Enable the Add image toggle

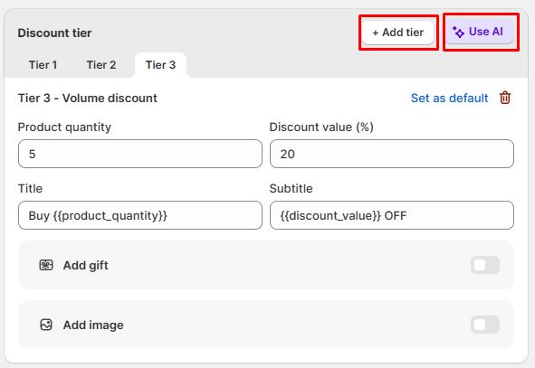[485, 325]
